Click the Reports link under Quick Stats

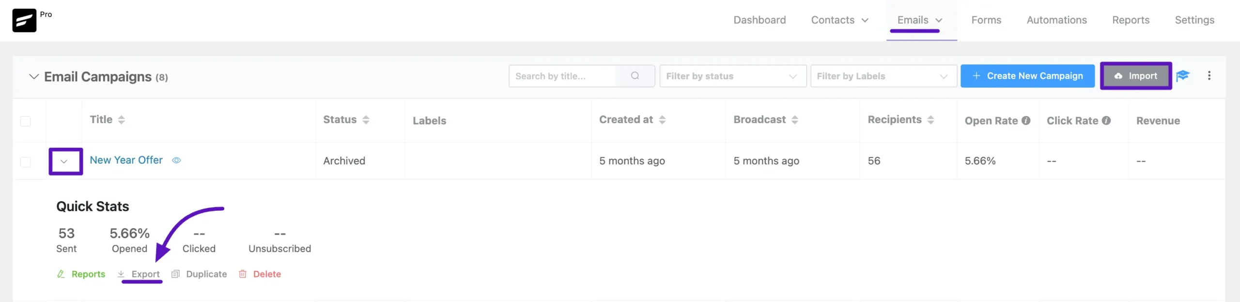point(88,274)
